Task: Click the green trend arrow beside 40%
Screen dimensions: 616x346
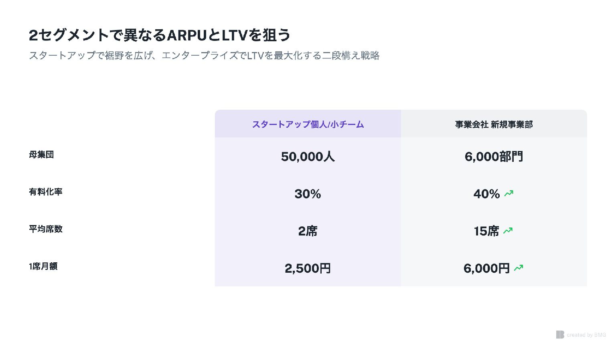Action: click(509, 194)
